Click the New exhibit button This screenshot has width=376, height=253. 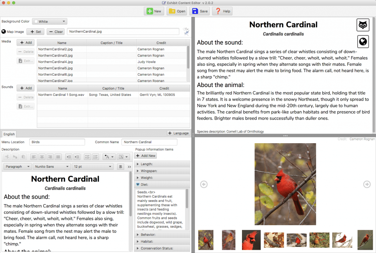pos(154,11)
